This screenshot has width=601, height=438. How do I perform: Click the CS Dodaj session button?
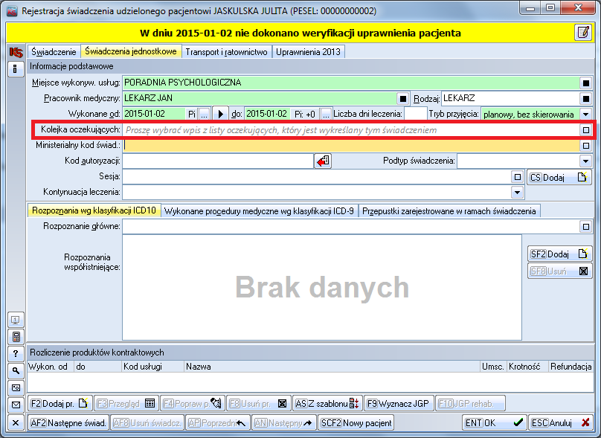click(x=559, y=178)
